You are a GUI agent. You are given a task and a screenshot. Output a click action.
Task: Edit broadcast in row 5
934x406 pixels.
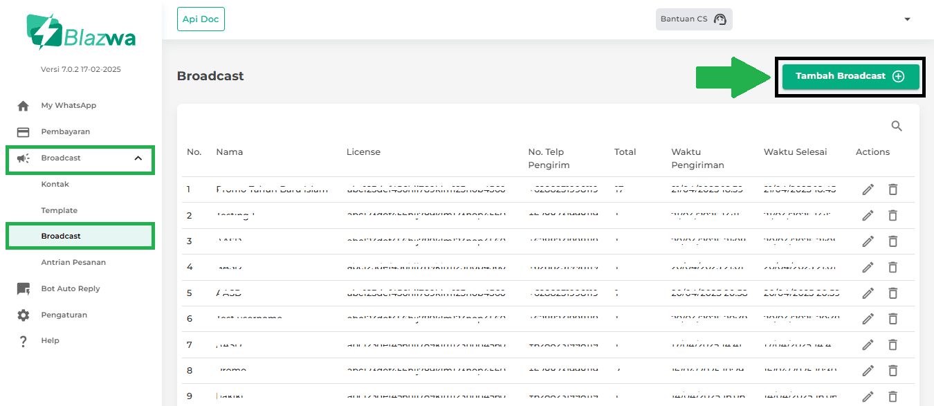pos(868,293)
